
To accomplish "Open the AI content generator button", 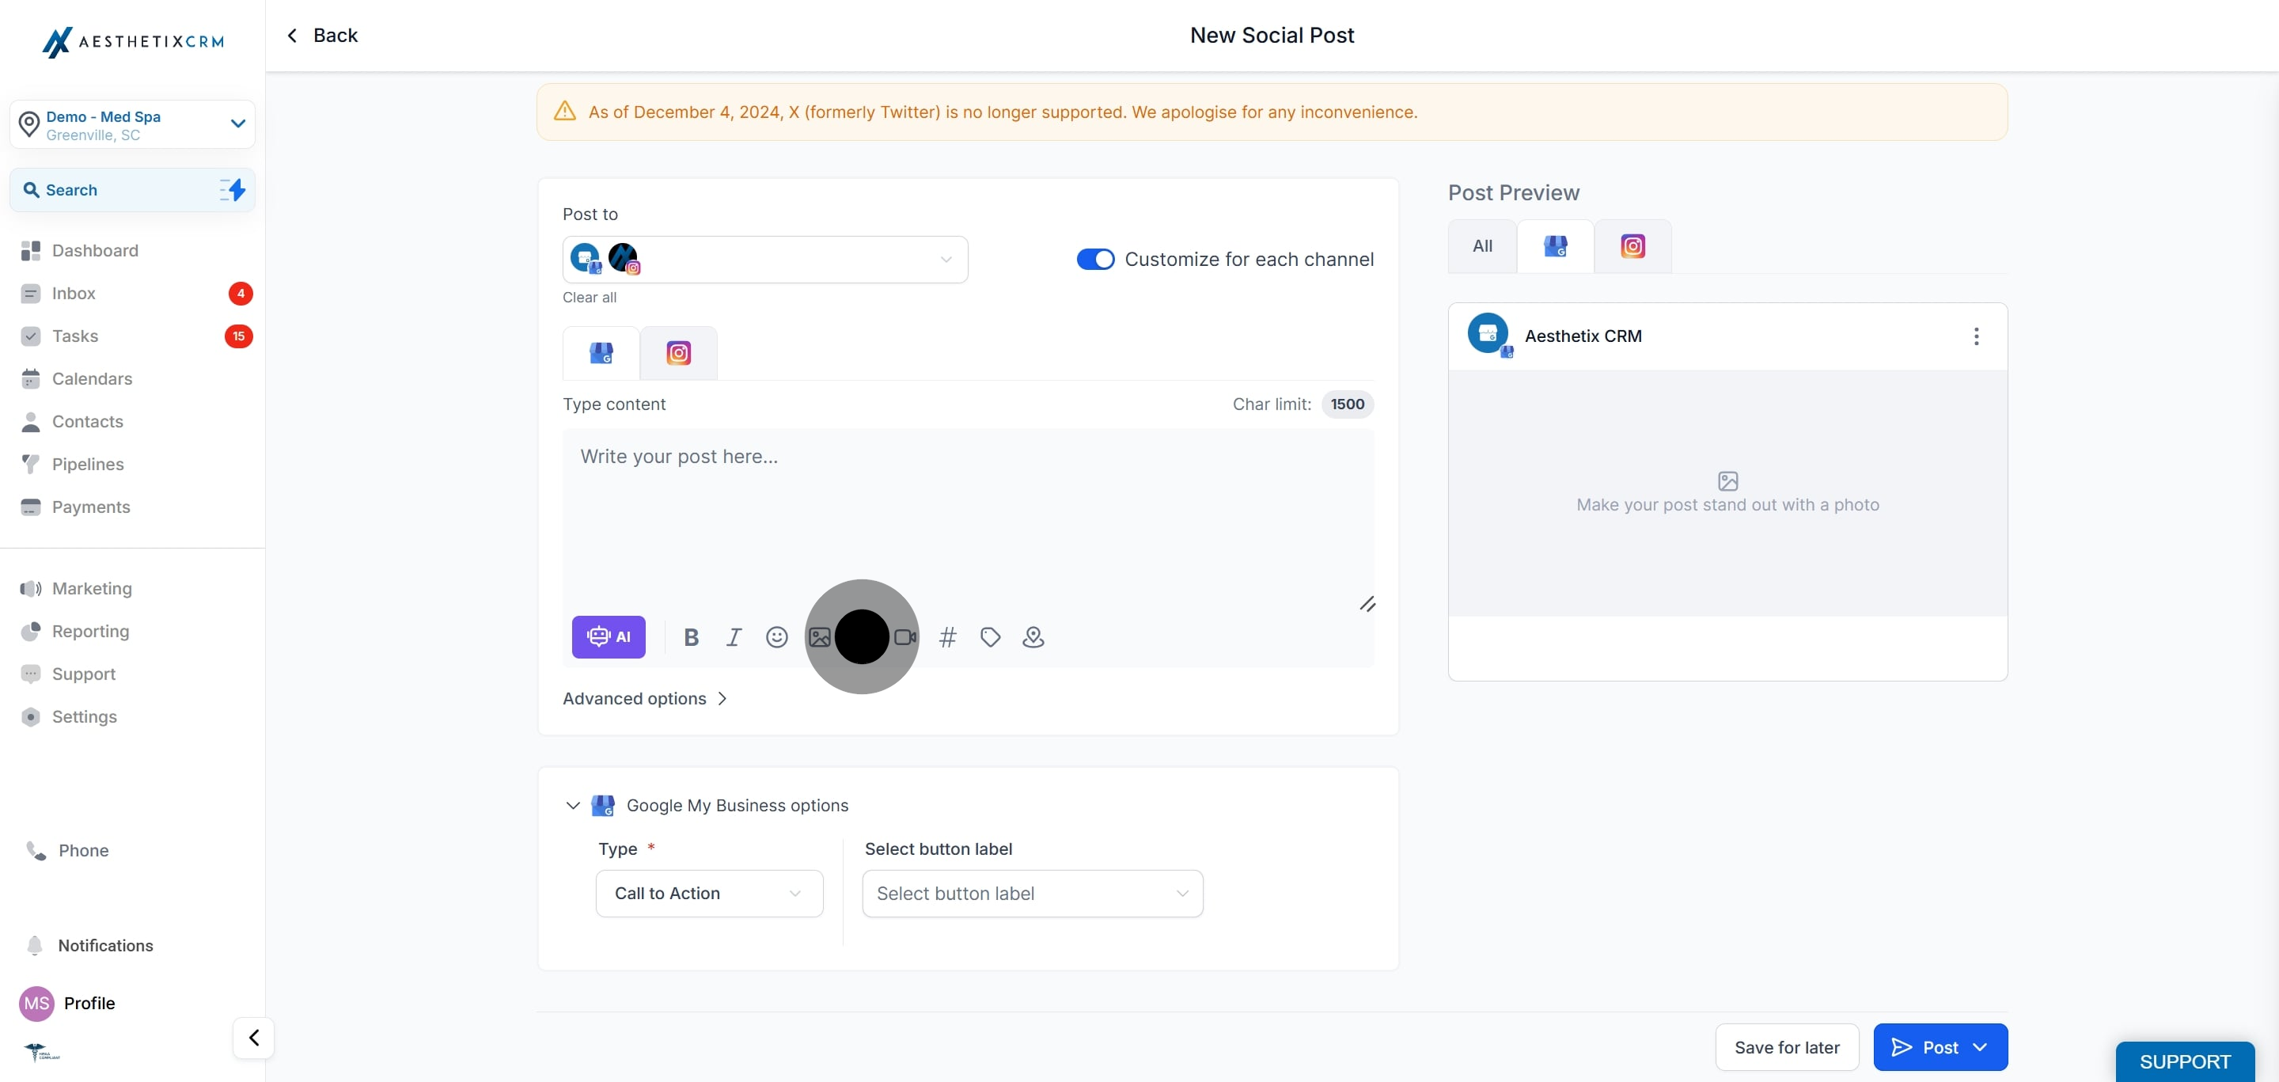I will (x=608, y=637).
